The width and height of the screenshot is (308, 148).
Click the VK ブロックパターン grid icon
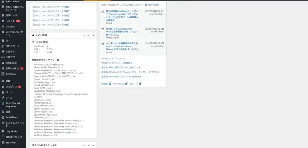pos(3,32)
